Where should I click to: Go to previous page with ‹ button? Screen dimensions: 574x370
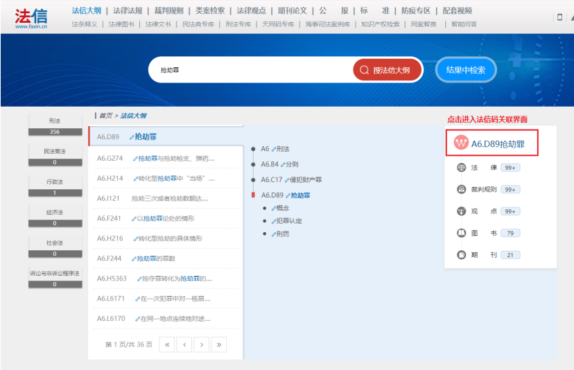tap(184, 344)
